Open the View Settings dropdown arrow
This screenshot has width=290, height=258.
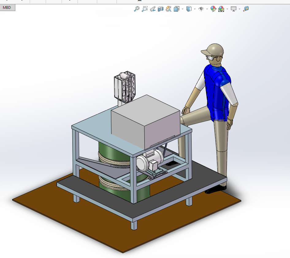[239, 9]
